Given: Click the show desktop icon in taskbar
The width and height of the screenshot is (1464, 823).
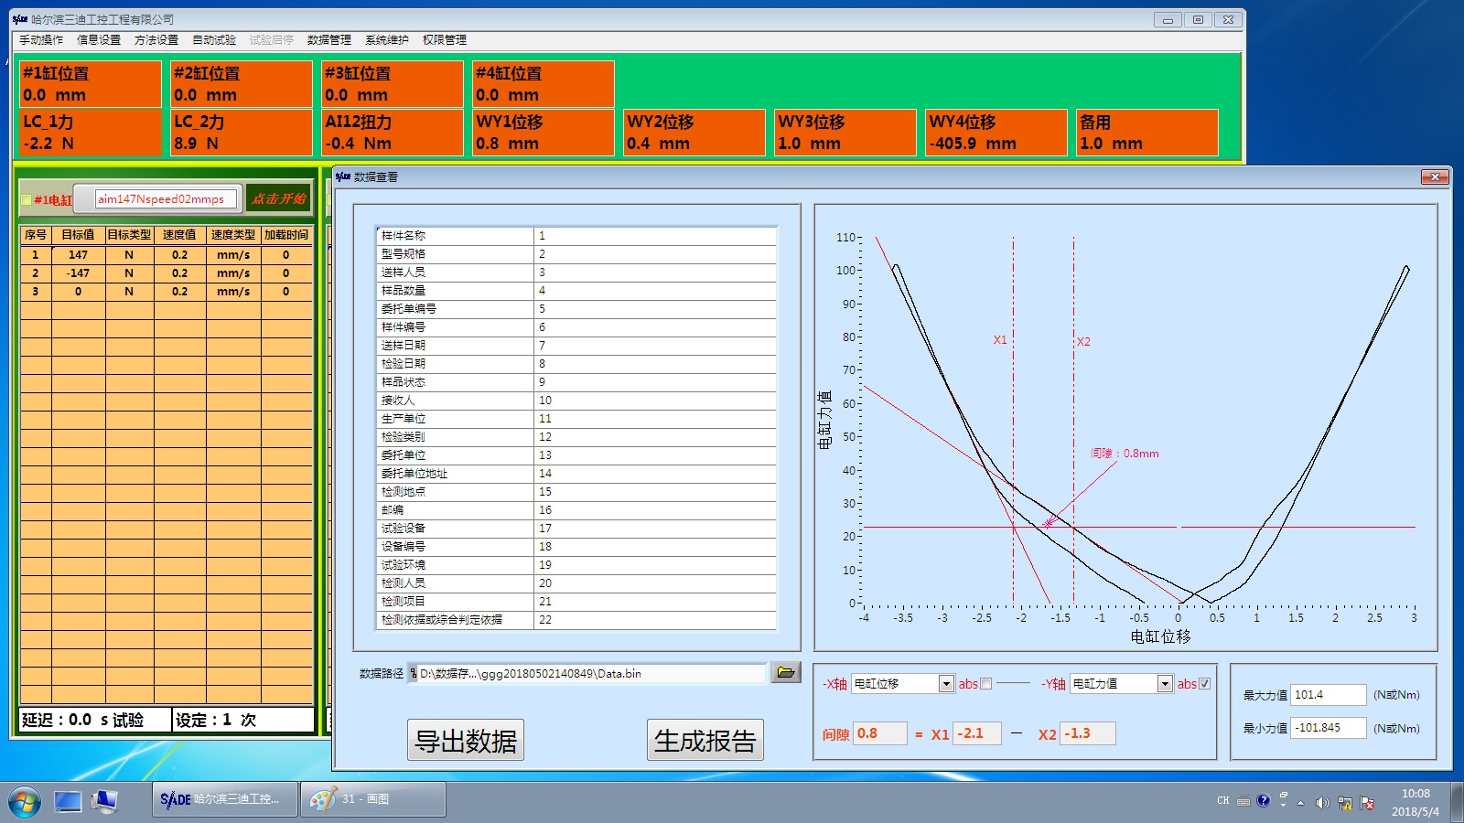Looking at the screenshot, I should 68,801.
